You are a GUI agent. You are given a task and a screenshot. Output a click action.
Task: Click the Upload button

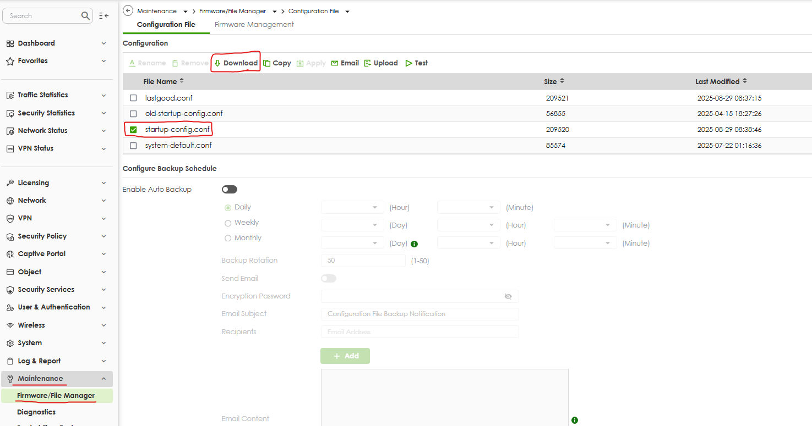click(381, 63)
